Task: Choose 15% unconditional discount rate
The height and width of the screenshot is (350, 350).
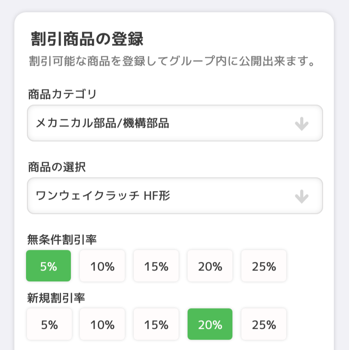Action: 156,266
